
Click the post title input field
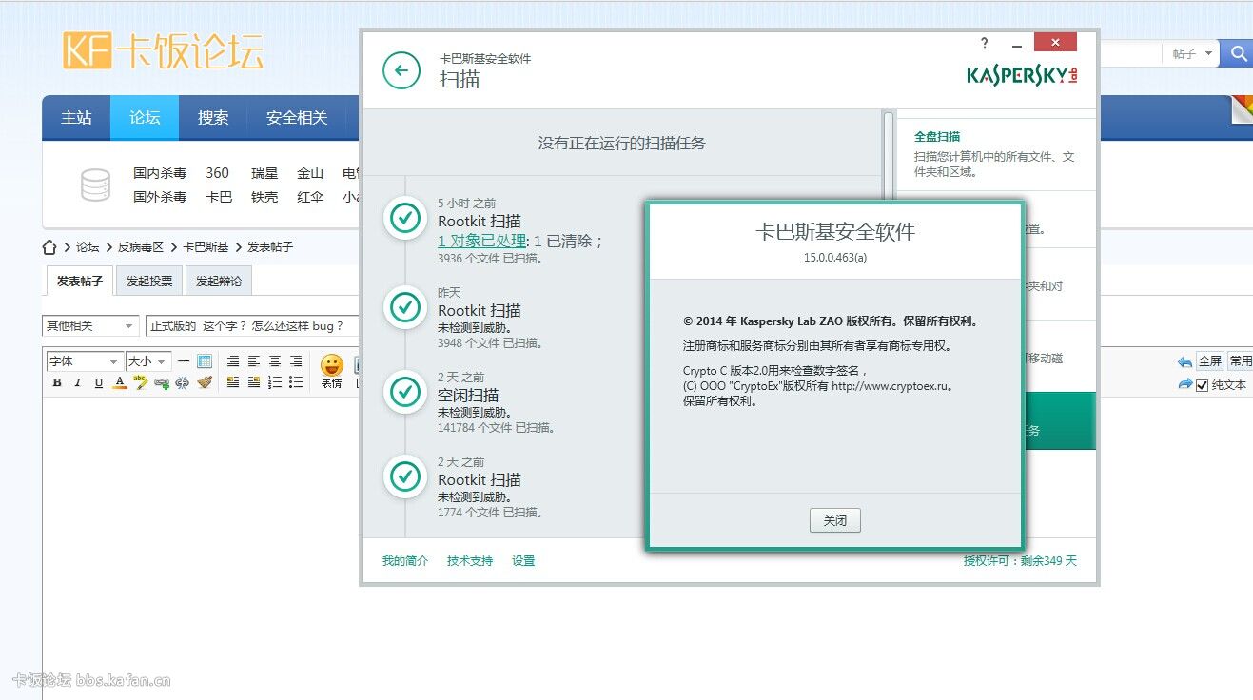(x=253, y=325)
